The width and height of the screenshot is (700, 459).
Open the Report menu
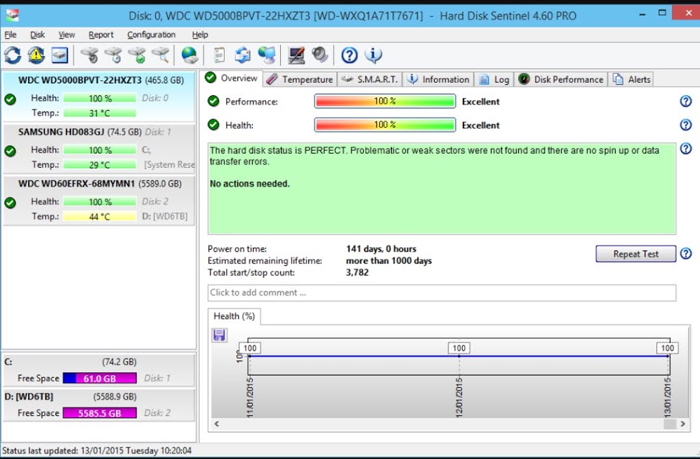tap(101, 34)
